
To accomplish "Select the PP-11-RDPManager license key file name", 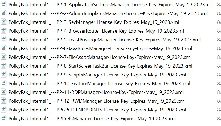I will pyautogui.click(x=96, y=92).
